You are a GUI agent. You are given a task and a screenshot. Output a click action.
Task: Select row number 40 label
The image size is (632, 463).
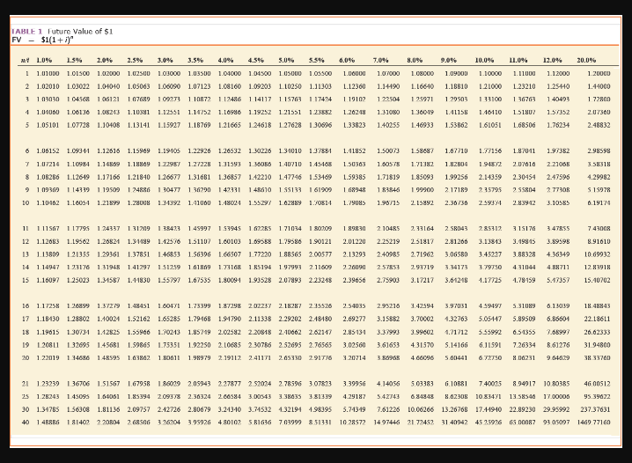(x=26, y=423)
